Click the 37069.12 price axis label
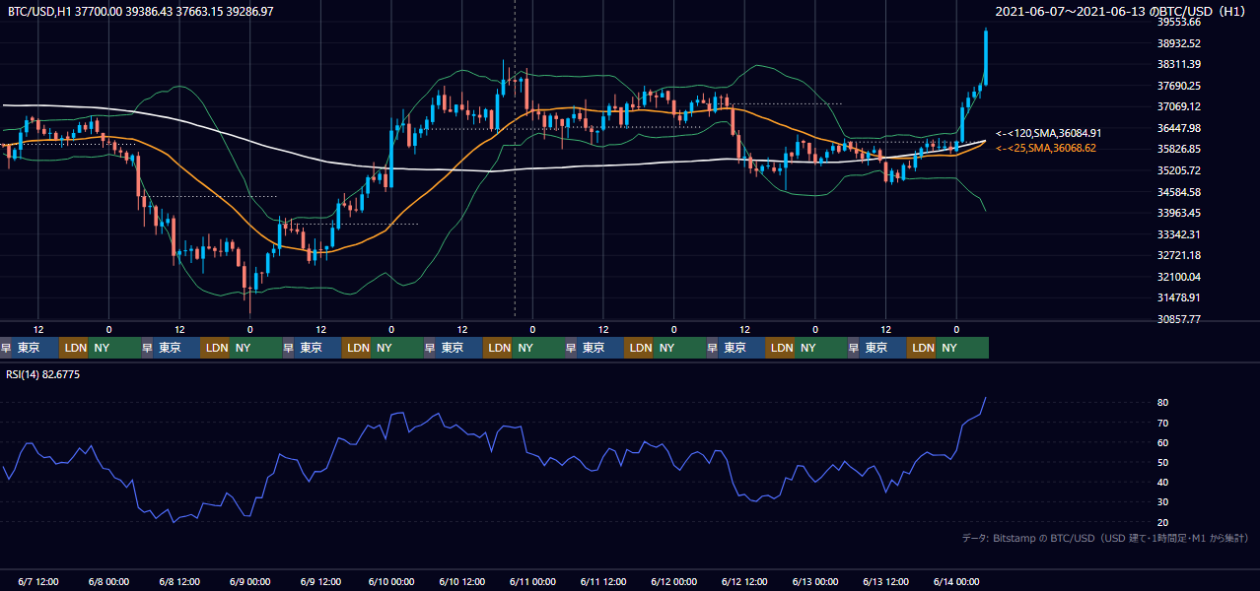 (1180, 106)
